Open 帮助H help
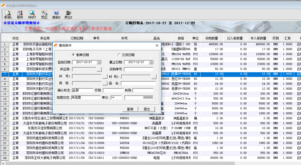 point(56,15)
